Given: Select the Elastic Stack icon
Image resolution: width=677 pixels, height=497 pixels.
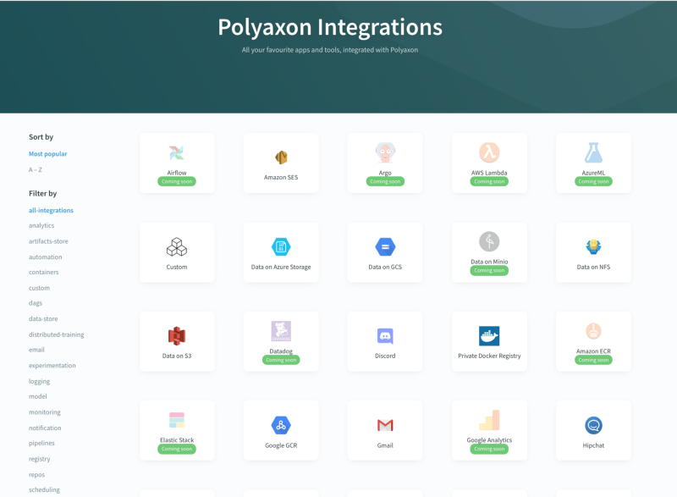Looking at the screenshot, I should tap(177, 420).
